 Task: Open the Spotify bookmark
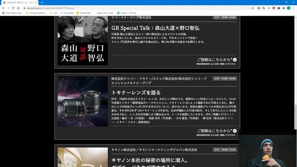click(127, 13)
